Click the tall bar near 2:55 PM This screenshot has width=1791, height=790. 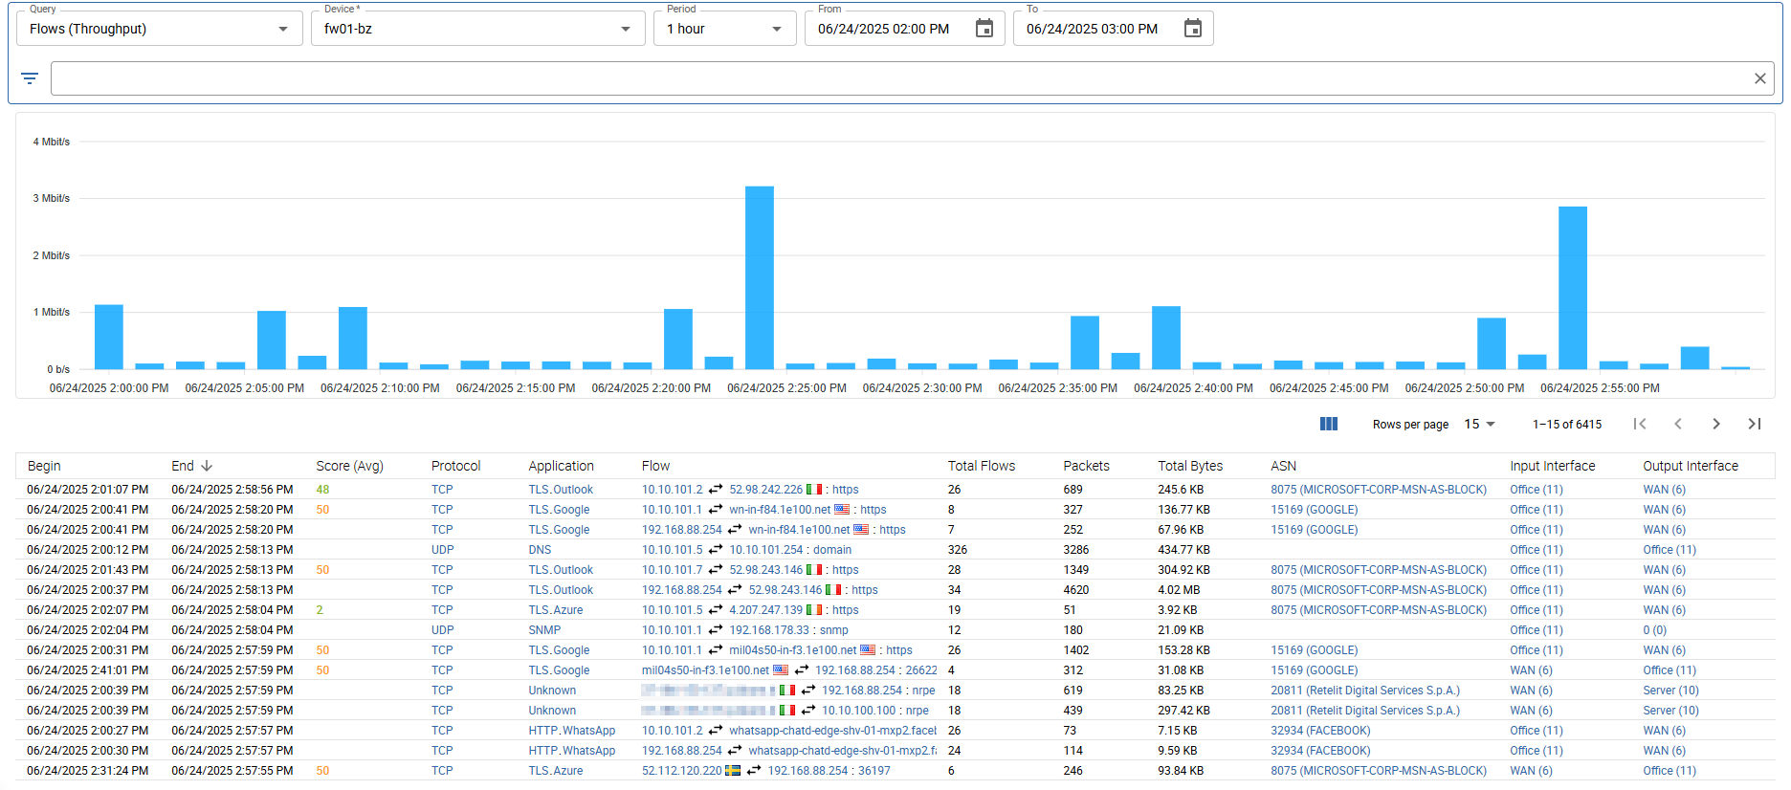(x=1573, y=288)
